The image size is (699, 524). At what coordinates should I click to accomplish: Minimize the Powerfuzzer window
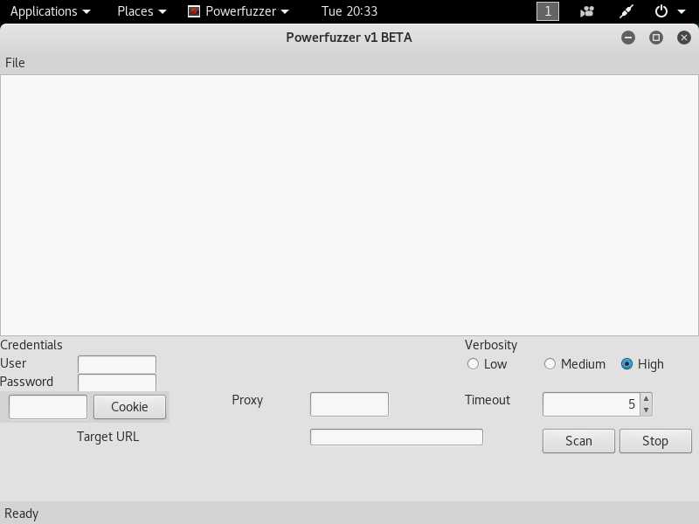coord(628,38)
